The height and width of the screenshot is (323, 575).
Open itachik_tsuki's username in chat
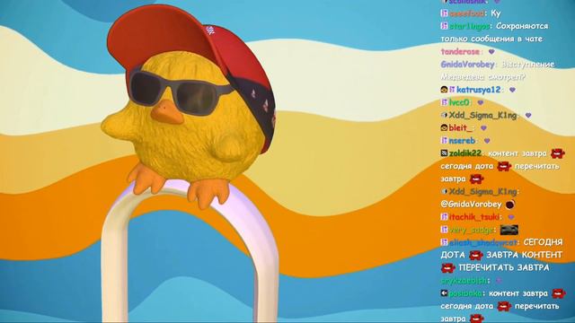(473, 217)
